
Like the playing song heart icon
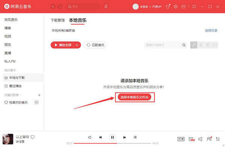click(33, 137)
